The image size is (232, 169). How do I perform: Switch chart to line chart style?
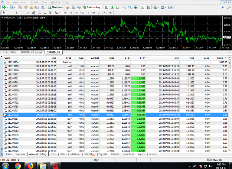tap(118, 7)
